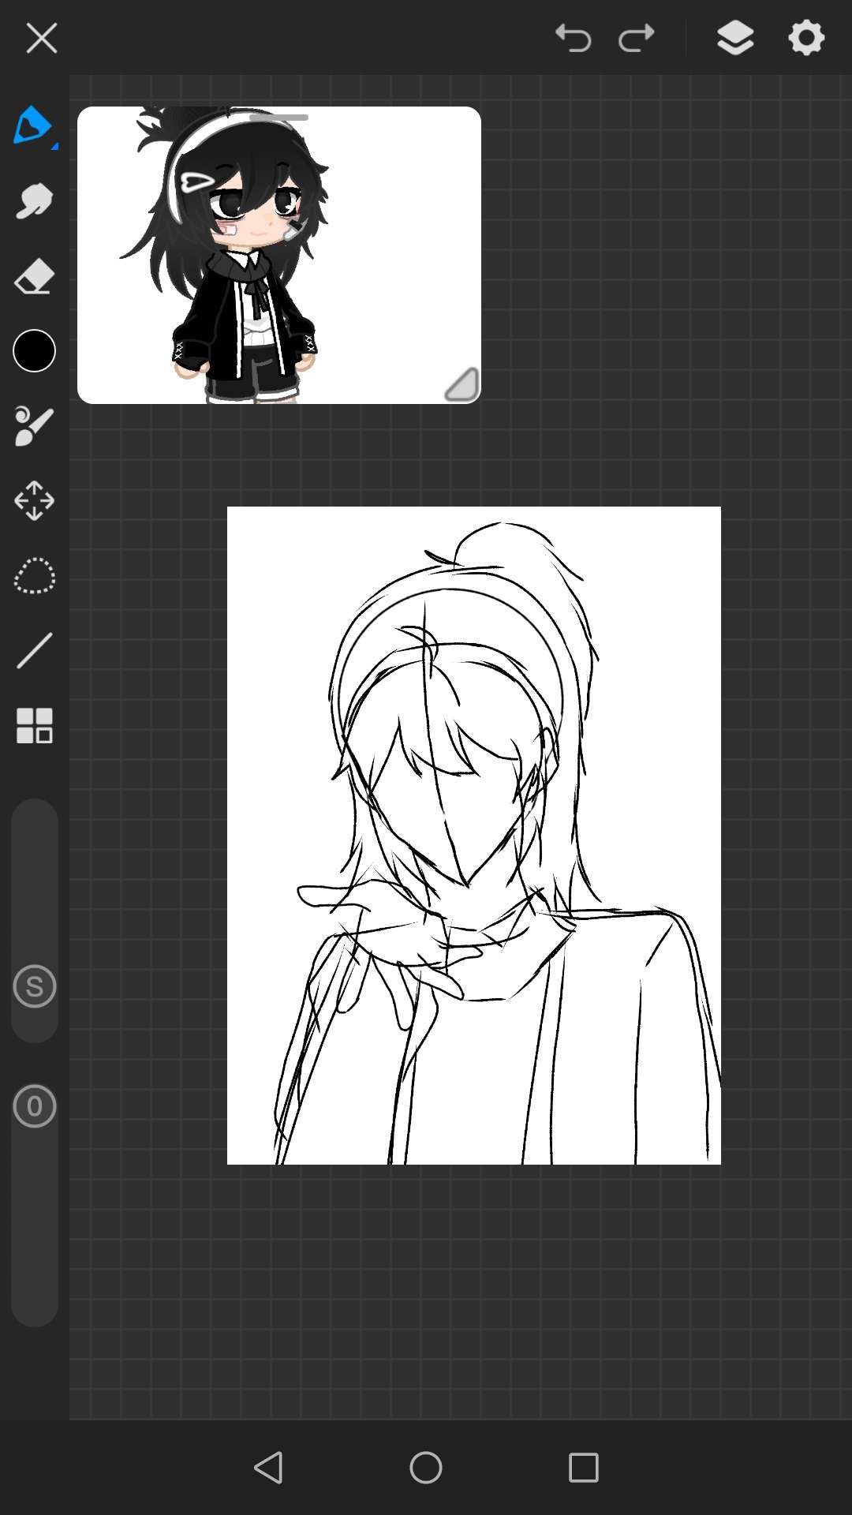The image size is (852, 1515).
Task: Open the layers panel
Action: (735, 38)
